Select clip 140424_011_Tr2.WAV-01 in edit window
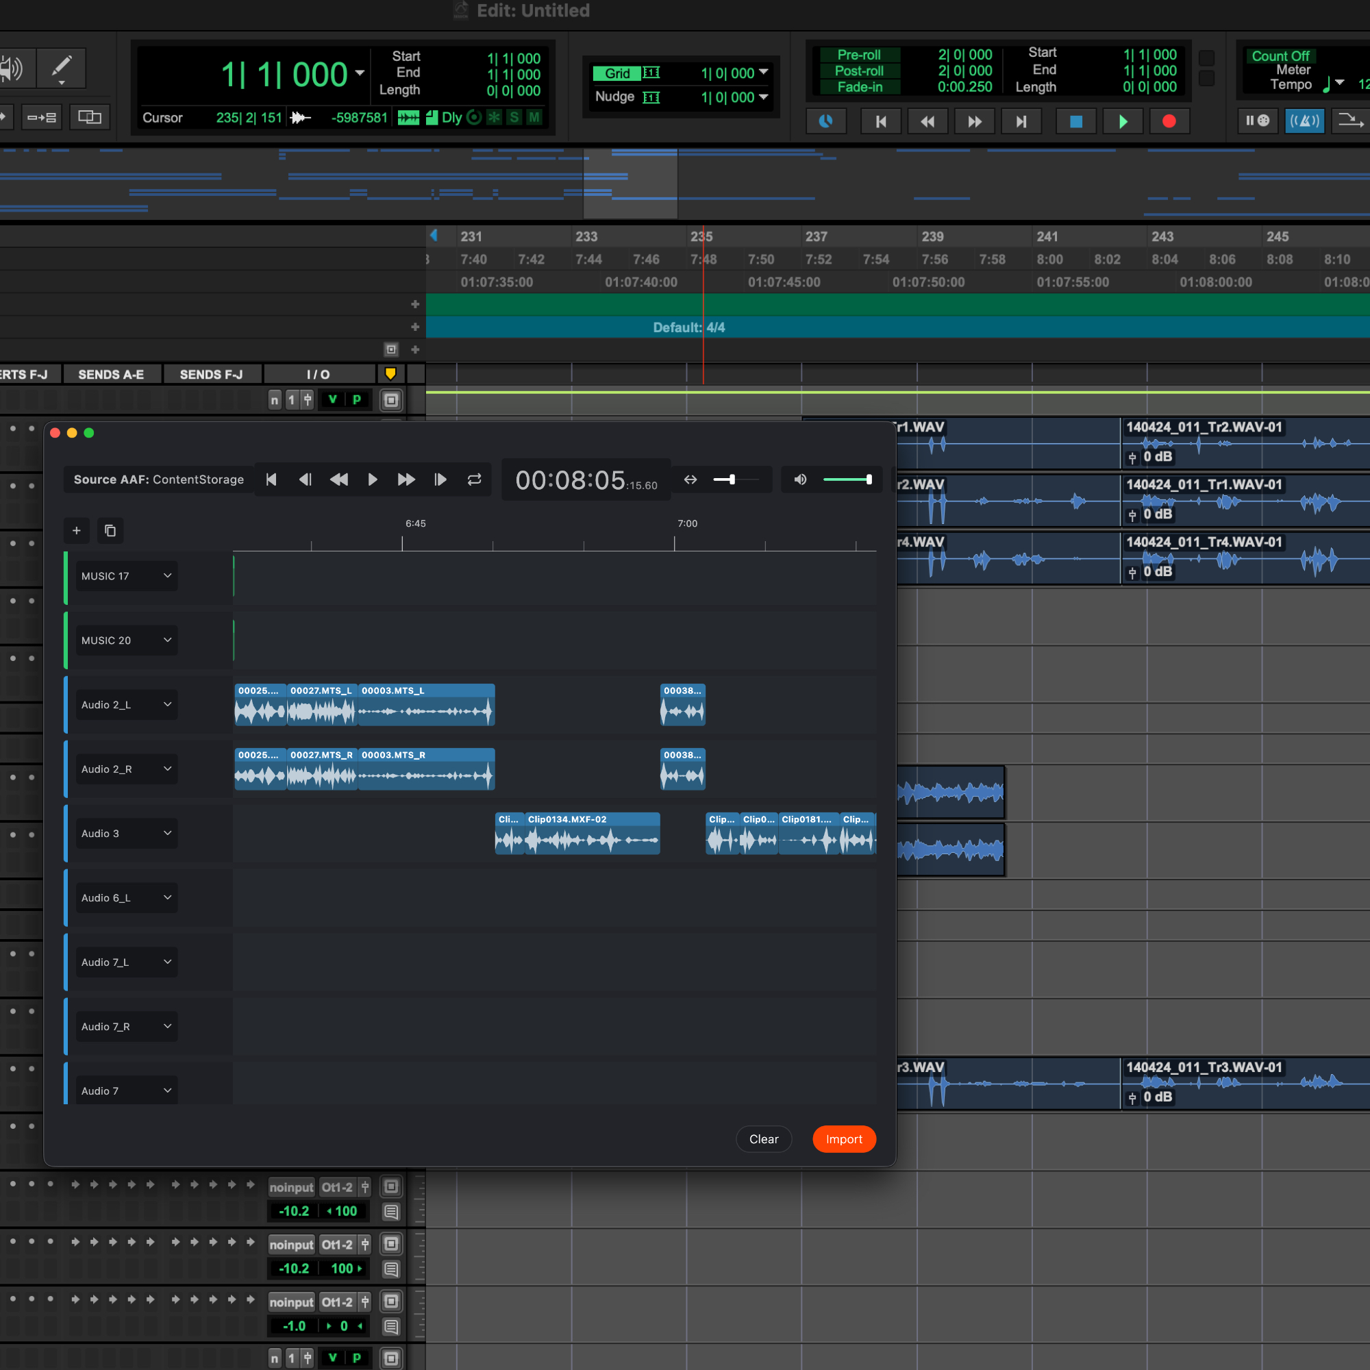Screen dimensions: 1370x1370 (1245, 443)
